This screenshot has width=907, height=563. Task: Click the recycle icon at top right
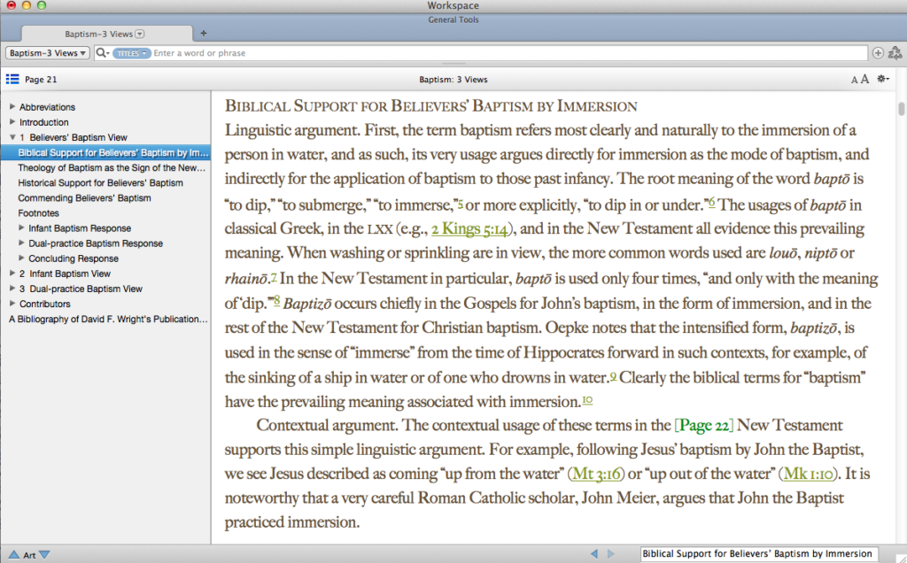pos(895,53)
